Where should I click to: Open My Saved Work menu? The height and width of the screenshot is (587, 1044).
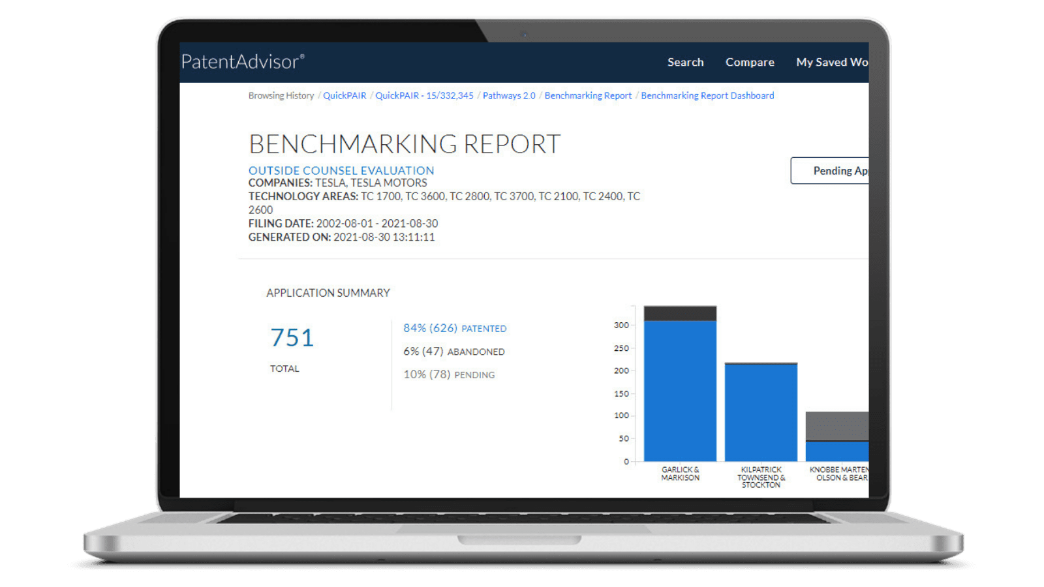[832, 62]
